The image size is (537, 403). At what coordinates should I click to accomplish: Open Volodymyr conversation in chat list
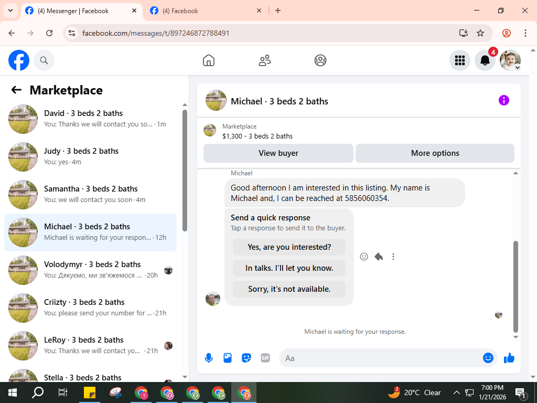[x=90, y=270]
